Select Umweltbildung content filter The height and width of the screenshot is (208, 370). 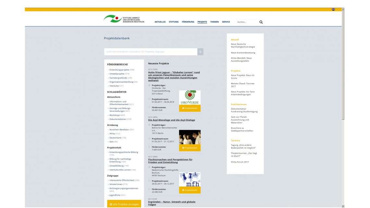tap(117, 166)
